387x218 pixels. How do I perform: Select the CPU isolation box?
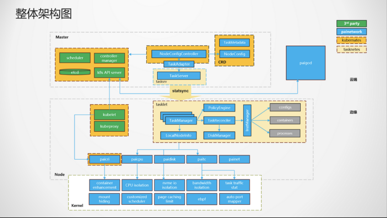pos(137,185)
